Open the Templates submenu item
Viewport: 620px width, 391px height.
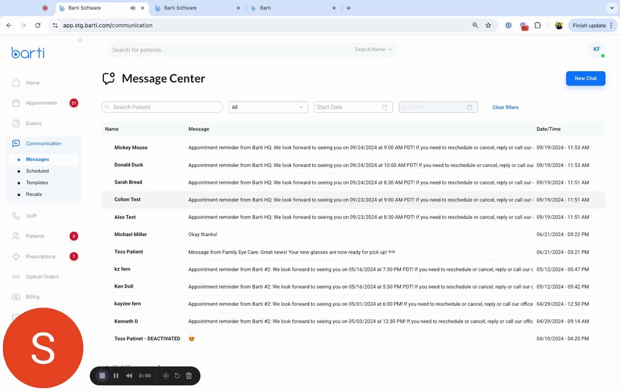[x=37, y=182]
